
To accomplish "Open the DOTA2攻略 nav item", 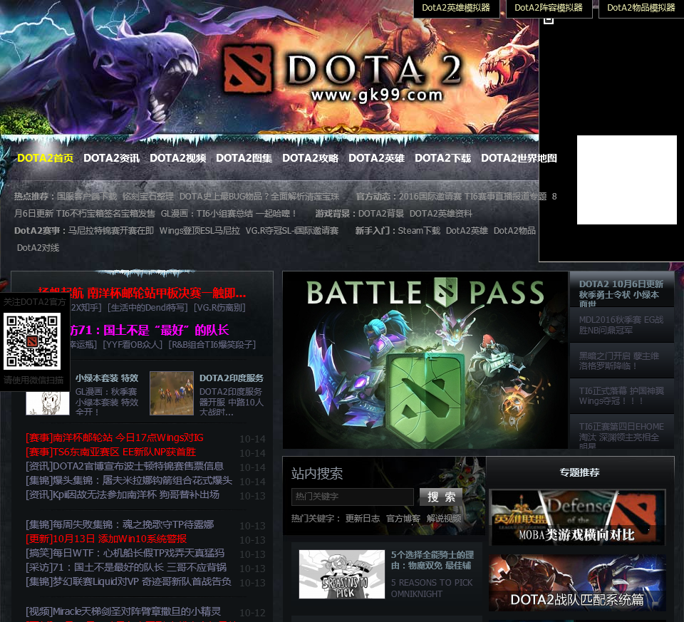I will (311, 158).
